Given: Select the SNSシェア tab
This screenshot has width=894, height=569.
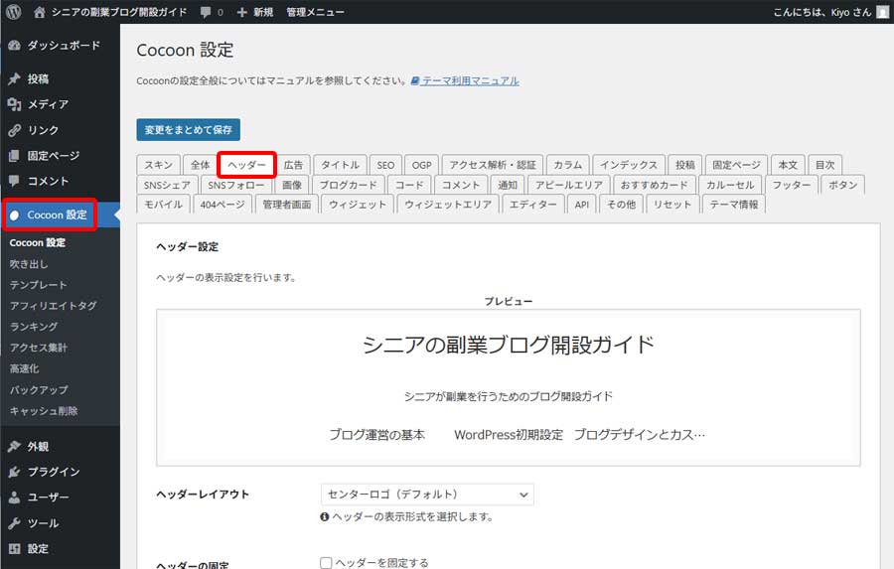Looking at the screenshot, I should pos(167,185).
